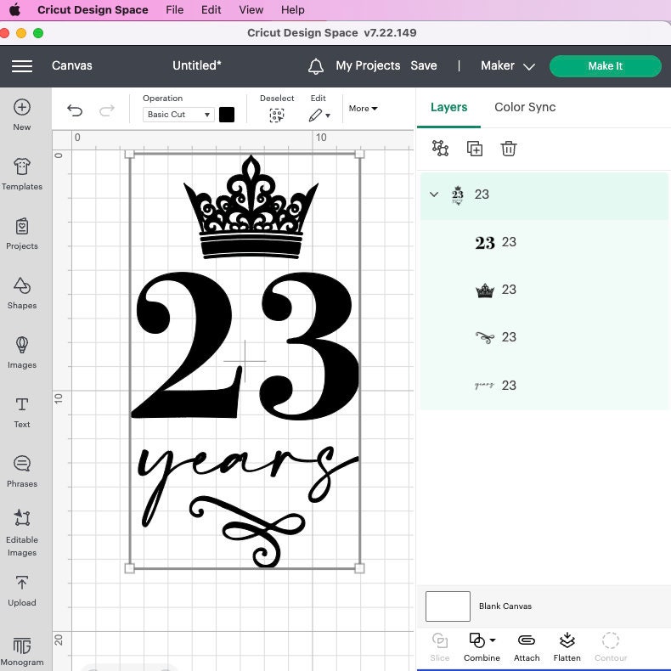Open the View menu
The height and width of the screenshot is (671, 671).
pos(251,9)
